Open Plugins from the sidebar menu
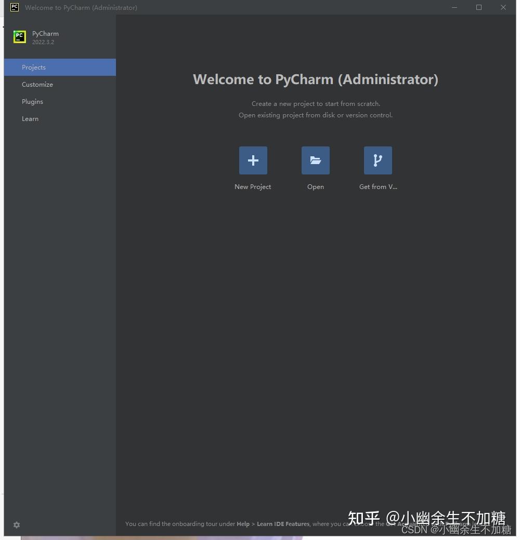Screen dimensions: 520x540 32,101
